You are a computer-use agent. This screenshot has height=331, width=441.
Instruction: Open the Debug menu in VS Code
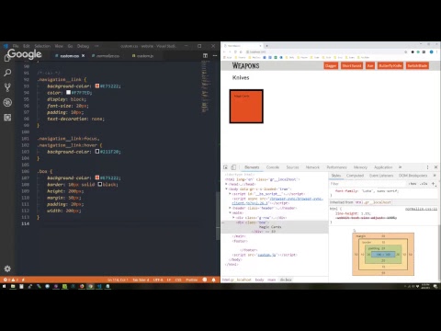coord(83,46)
